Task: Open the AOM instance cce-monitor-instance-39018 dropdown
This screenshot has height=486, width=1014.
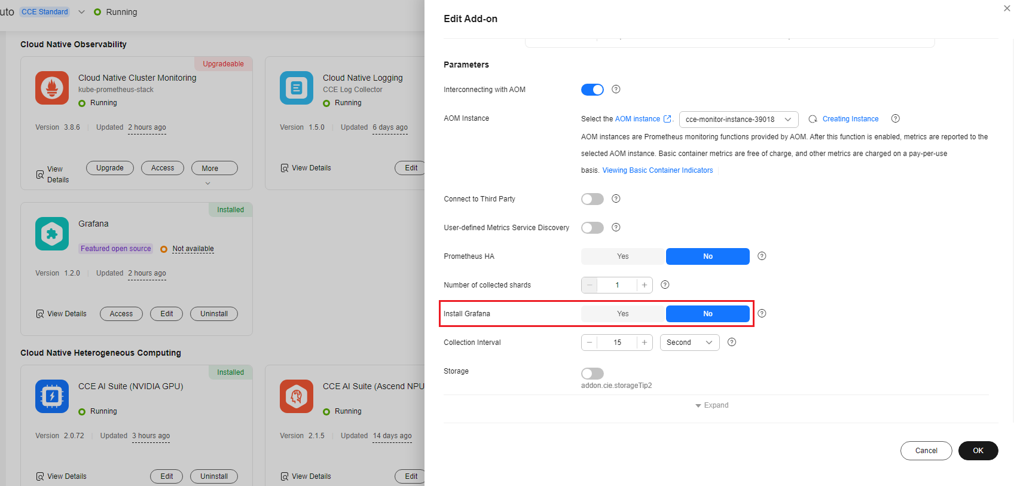Action: click(x=739, y=120)
